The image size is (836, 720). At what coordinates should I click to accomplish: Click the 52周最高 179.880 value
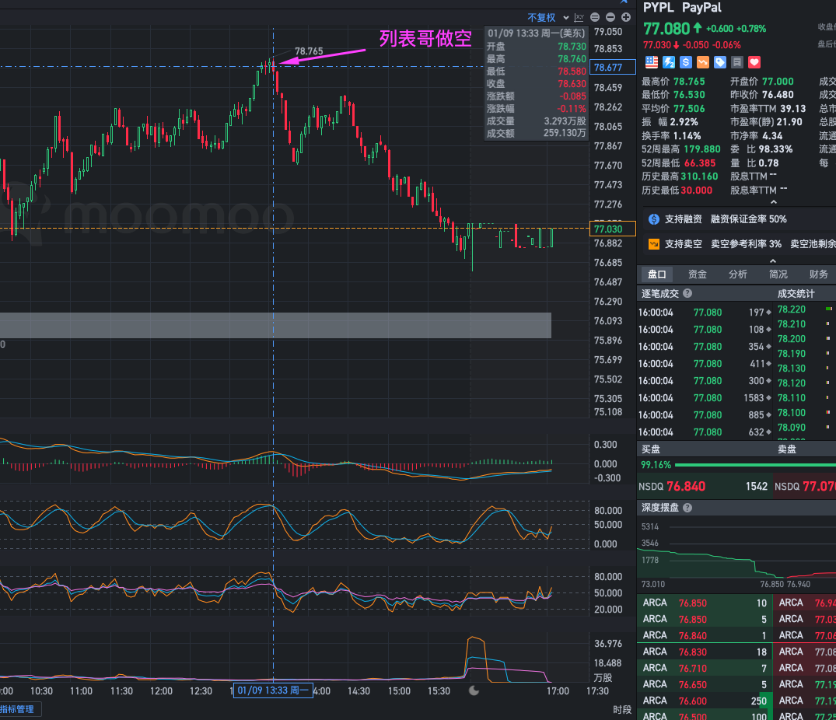(x=702, y=149)
